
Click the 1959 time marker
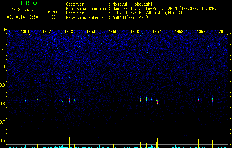201,31
